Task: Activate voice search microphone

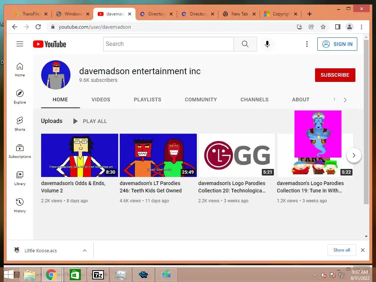Action: [267, 44]
